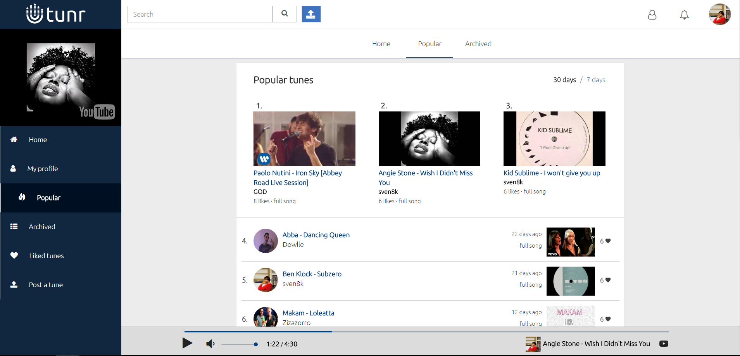This screenshot has width=740, height=356.
Task: Open Post a tune in sidebar
Action: [x=46, y=285]
